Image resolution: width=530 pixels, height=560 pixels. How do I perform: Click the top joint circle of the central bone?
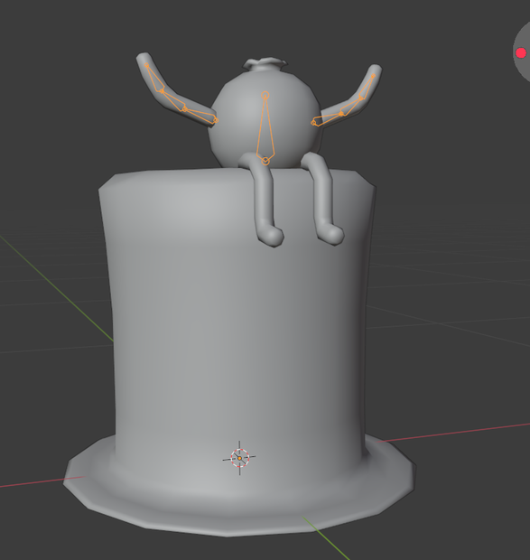[265, 95]
